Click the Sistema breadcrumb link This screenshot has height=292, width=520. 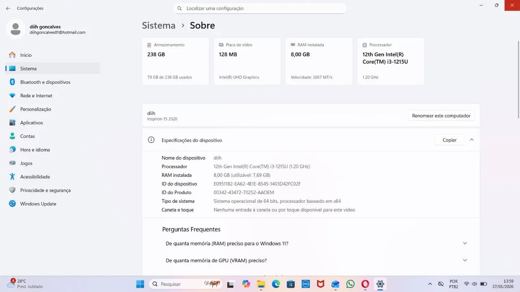158,26
